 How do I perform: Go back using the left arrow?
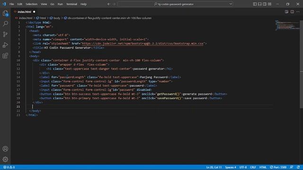pos(109,4)
